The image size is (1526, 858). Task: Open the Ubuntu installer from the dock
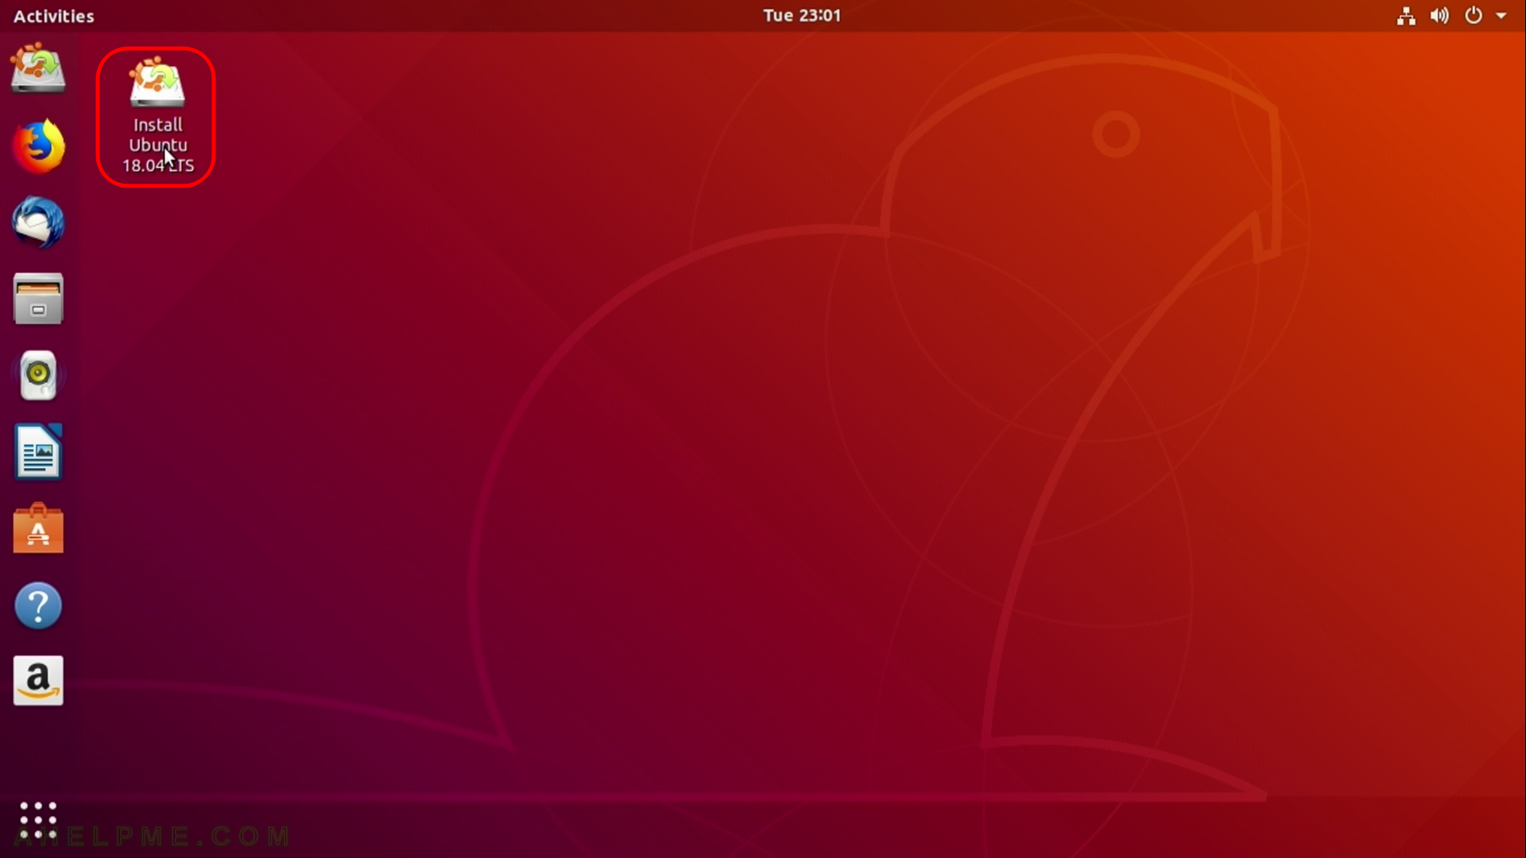coord(38,70)
